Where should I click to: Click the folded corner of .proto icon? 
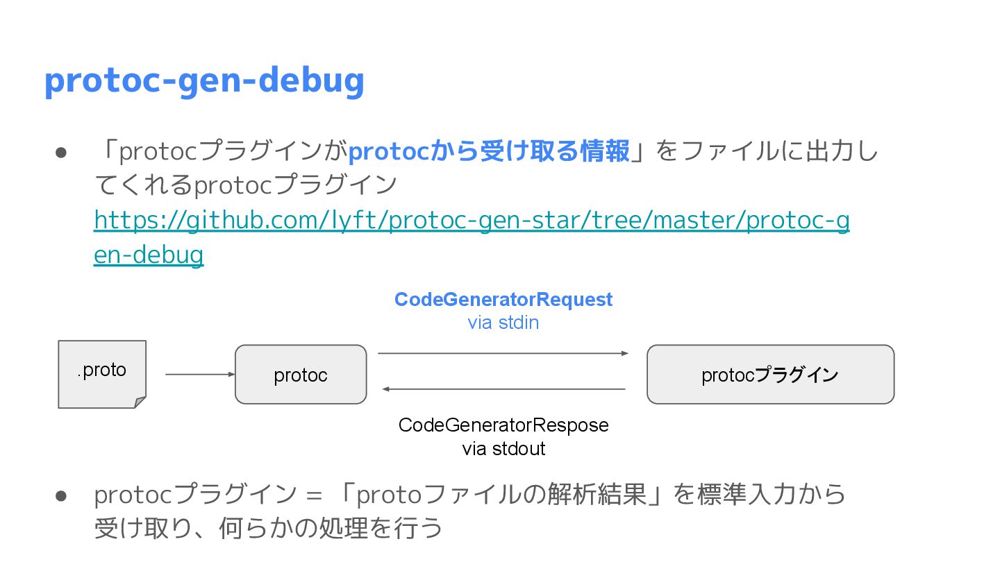pyautogui.click(x=140, y=402)
